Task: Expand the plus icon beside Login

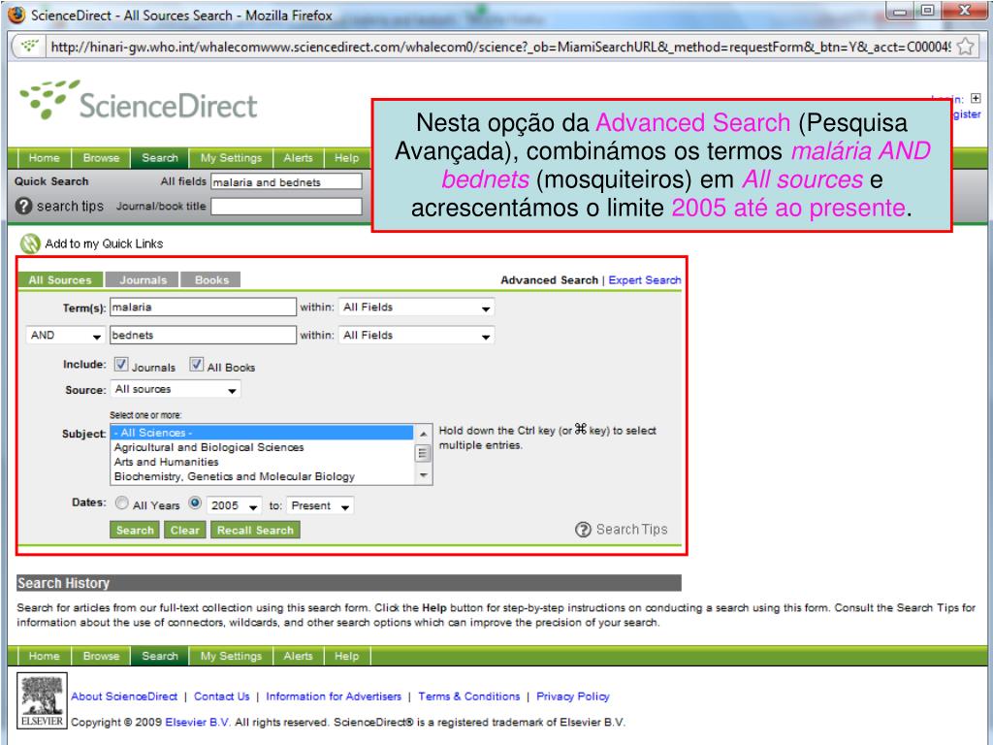Action: [x=976, y=98]
